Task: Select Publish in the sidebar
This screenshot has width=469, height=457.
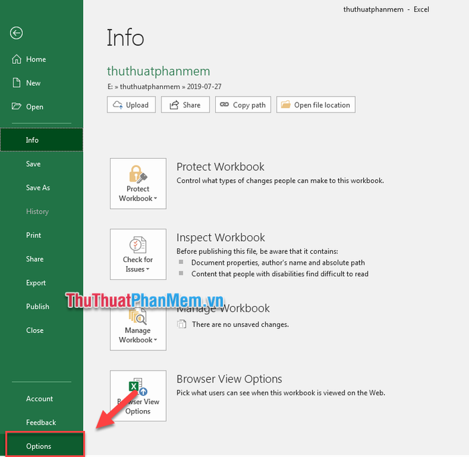Action: [x=42, y=306]
